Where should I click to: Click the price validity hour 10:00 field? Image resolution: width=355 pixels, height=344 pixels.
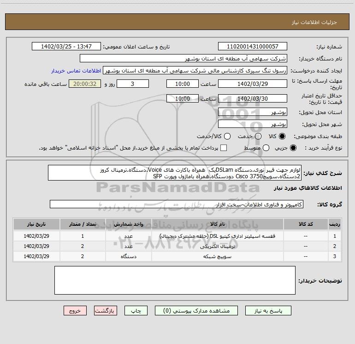183,99
